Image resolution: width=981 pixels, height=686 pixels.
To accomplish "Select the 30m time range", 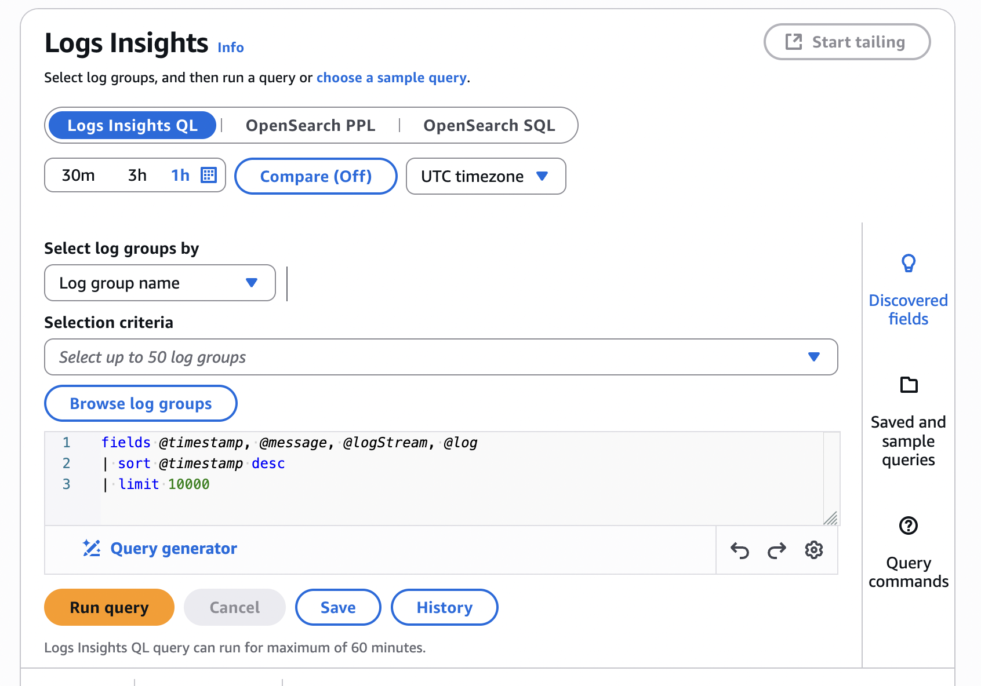I will coord(78,175).
